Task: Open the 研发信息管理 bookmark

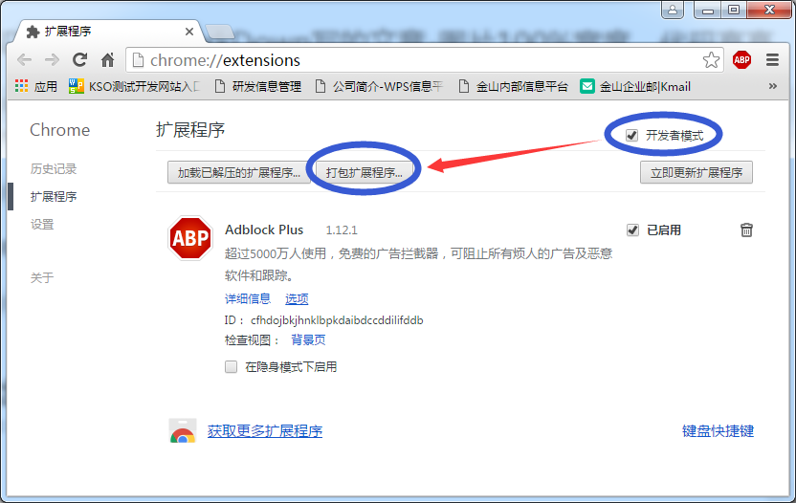Action: 258,87
